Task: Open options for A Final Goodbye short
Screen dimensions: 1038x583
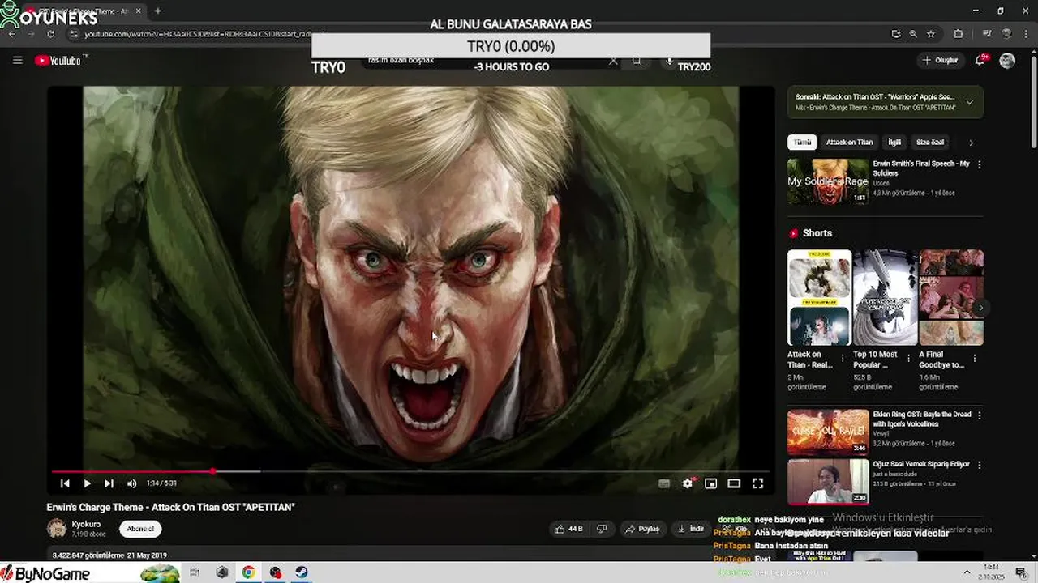Action: tap(974, 357)
